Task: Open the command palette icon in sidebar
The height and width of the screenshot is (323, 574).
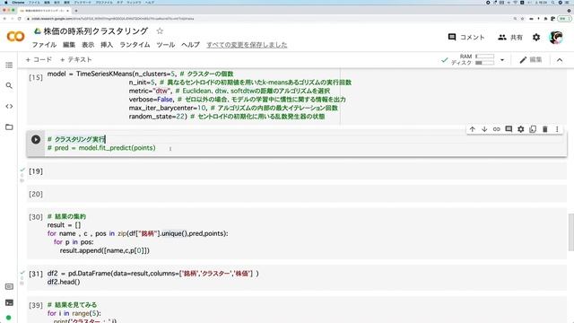Action: [x=9, y=287]
